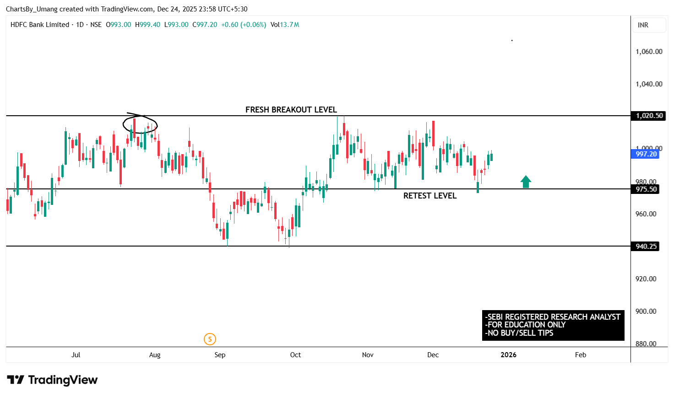The image size is (674, 397).
Task: Click the 2026 label on time axis
Action: [x=509, y=355]
